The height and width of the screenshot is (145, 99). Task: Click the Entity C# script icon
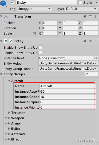tap(6, 41)
